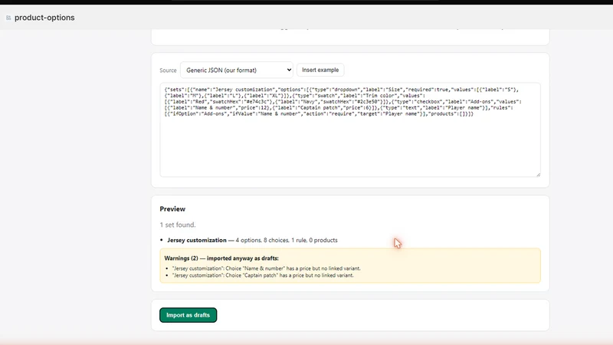Click the Import as drafts button

(x=188, y=315)
